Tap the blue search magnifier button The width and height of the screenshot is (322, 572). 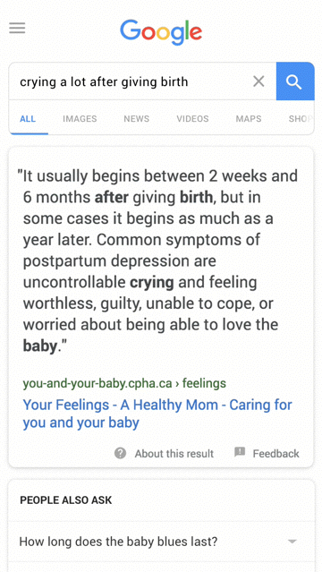point(295,81)
